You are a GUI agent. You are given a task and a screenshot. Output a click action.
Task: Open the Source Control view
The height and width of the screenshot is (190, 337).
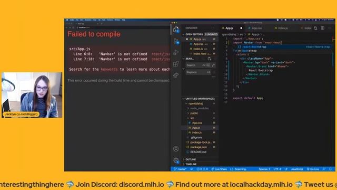point(176,41)
